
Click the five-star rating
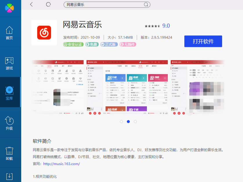[x=152, y=26]
